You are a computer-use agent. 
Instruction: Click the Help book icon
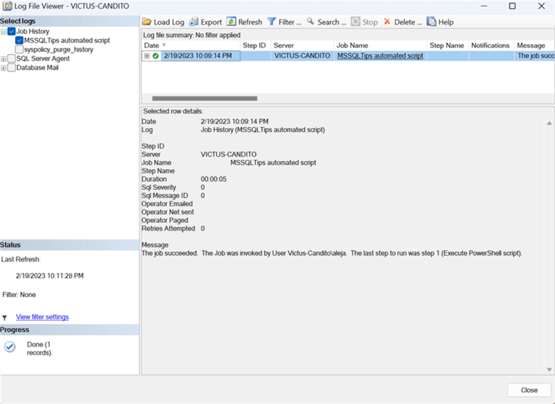[431, 22]
